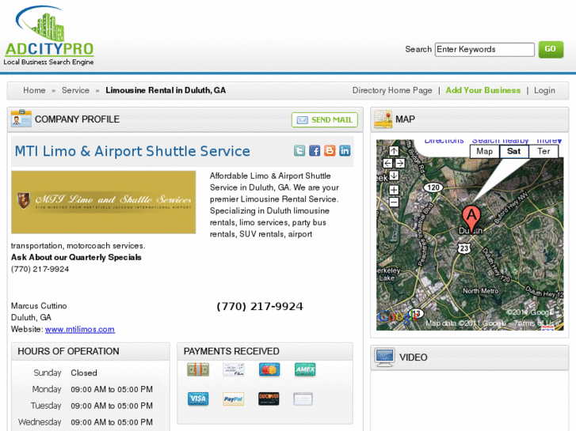Open Directory Home Page link
Image resolution: width=576 pixels, height=431 pixels.
(392, 90)
